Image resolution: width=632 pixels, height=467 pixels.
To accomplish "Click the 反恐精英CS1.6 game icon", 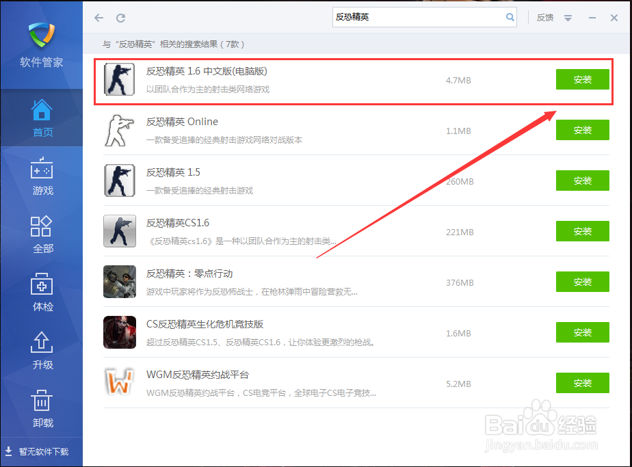I will coord(119,231).
